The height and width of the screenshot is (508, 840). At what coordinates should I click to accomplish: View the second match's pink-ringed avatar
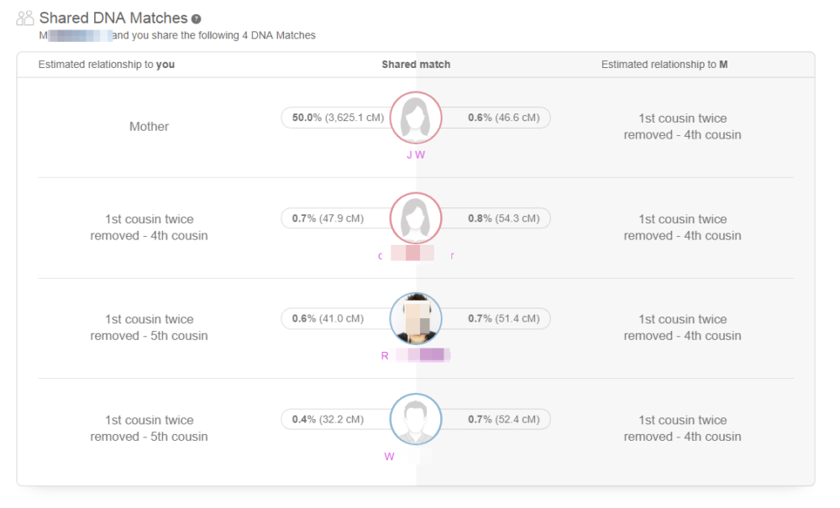pyautogui.click(x=415, y=218)
